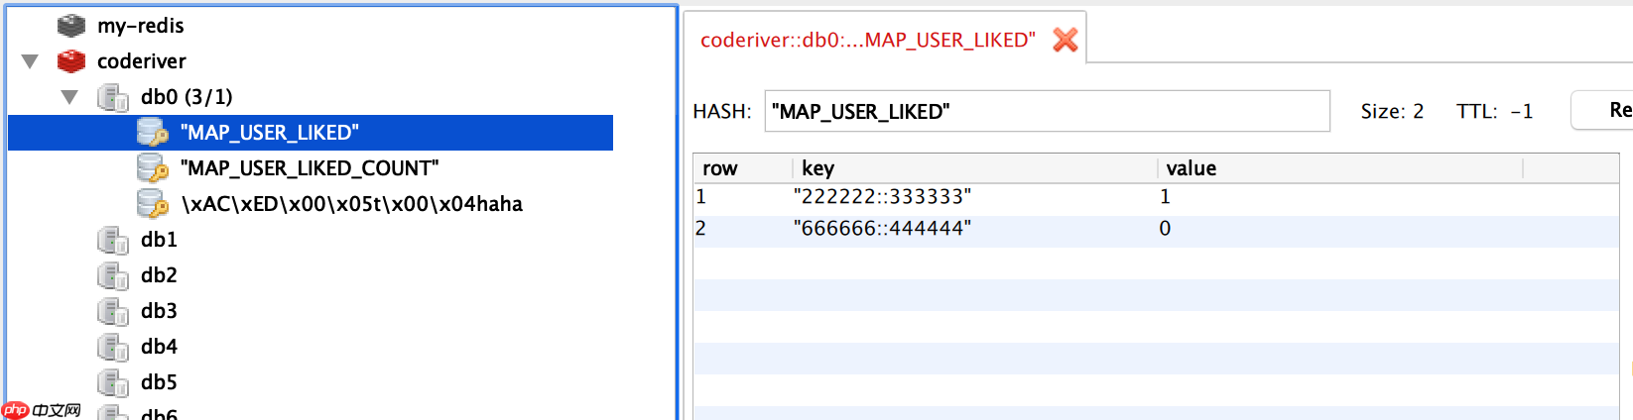Click the key icon beside MAP_USER_LIKED_COUNT

152,168
